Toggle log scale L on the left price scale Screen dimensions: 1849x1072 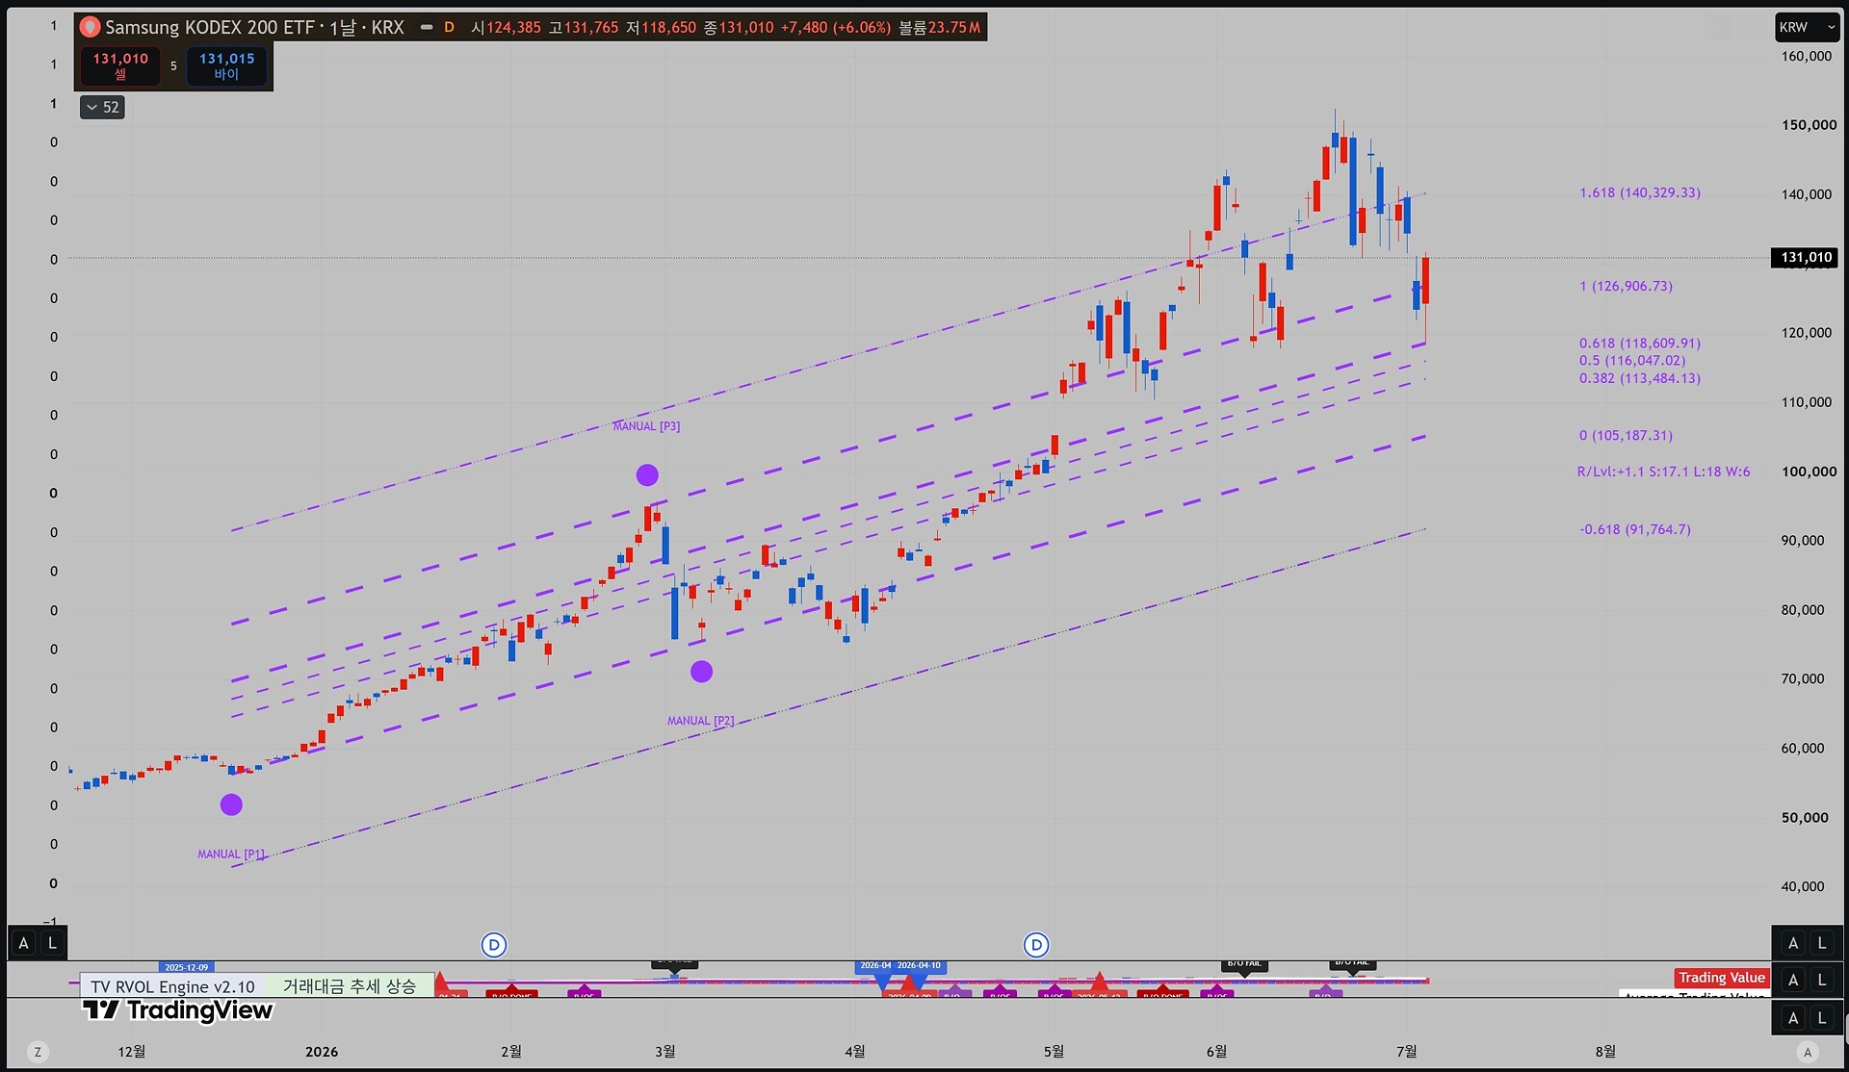[x=53, y=943]
